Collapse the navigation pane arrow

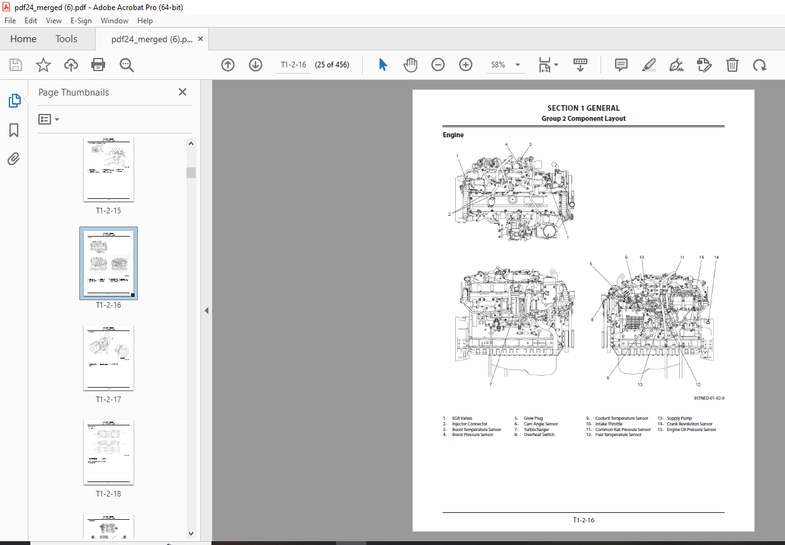click(206, 310)
